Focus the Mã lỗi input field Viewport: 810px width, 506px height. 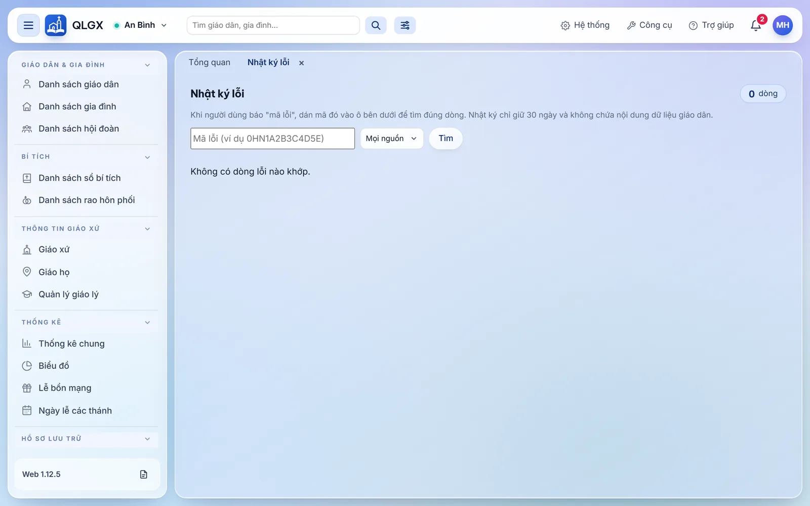(272, 139)
